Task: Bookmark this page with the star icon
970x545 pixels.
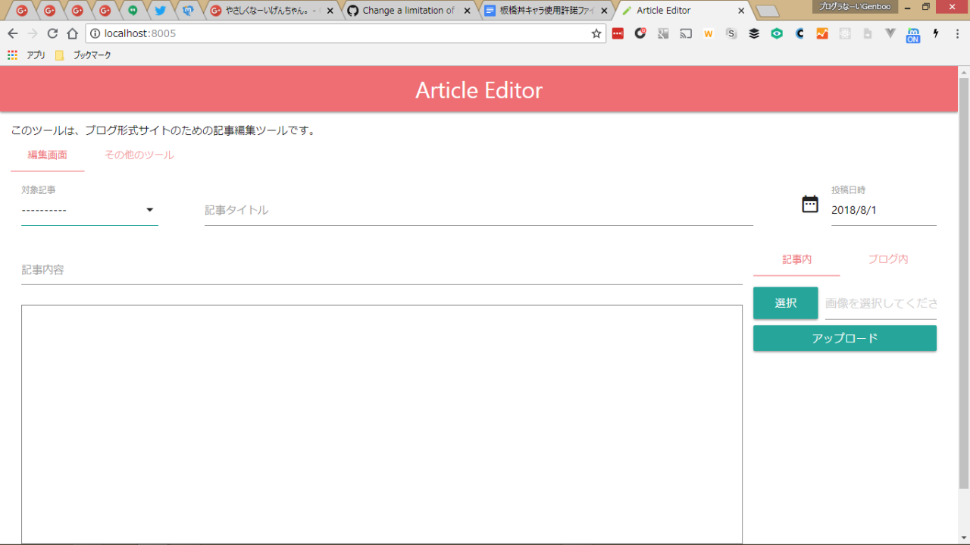Action: (x=596, y=33)
